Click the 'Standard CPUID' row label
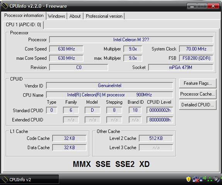 (x=28, y=111)
